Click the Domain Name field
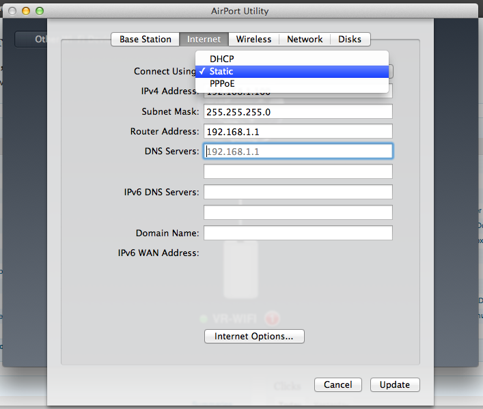The image size is (483, 409). [x=298, y=233]
